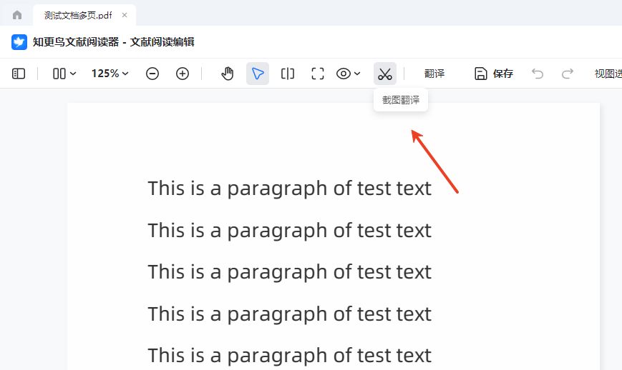Image resolution: width=622 pixels, height=370 pixels.
Task: Click the 知更鸟 bird app logo
Action: click(x=19, y=42)
